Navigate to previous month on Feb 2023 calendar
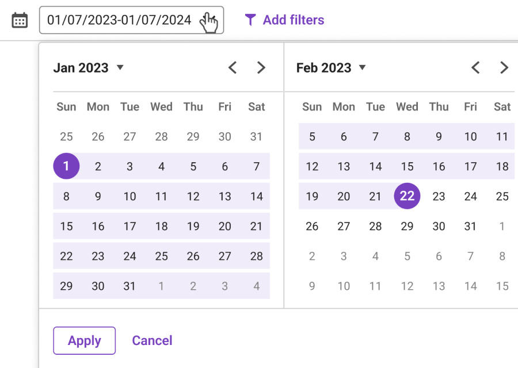This screenshot has height=368, width=518. 475,67
